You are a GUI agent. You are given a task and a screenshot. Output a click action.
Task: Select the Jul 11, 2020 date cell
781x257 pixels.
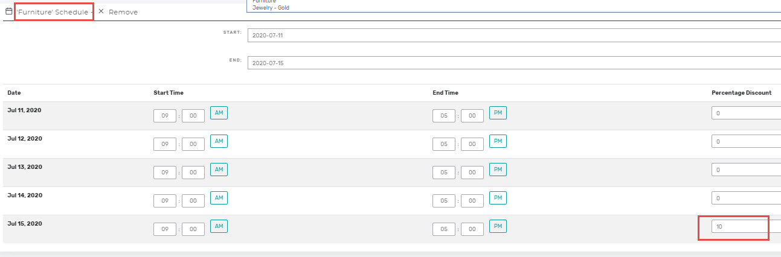(x=25, y=110)
